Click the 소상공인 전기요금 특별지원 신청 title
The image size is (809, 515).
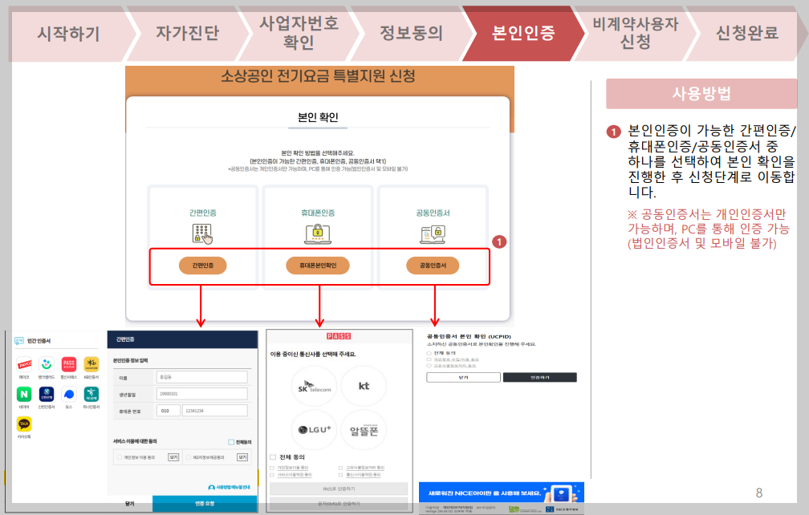coord(319,76)
